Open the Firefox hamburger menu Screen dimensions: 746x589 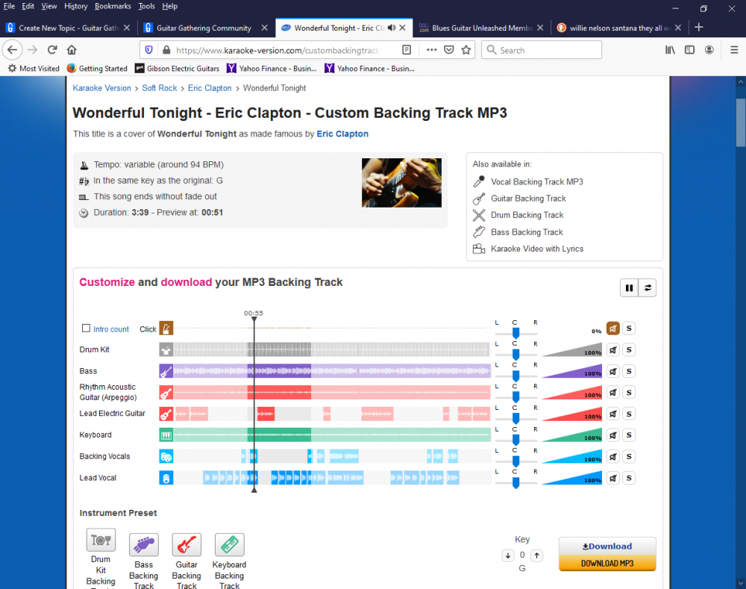734,50
